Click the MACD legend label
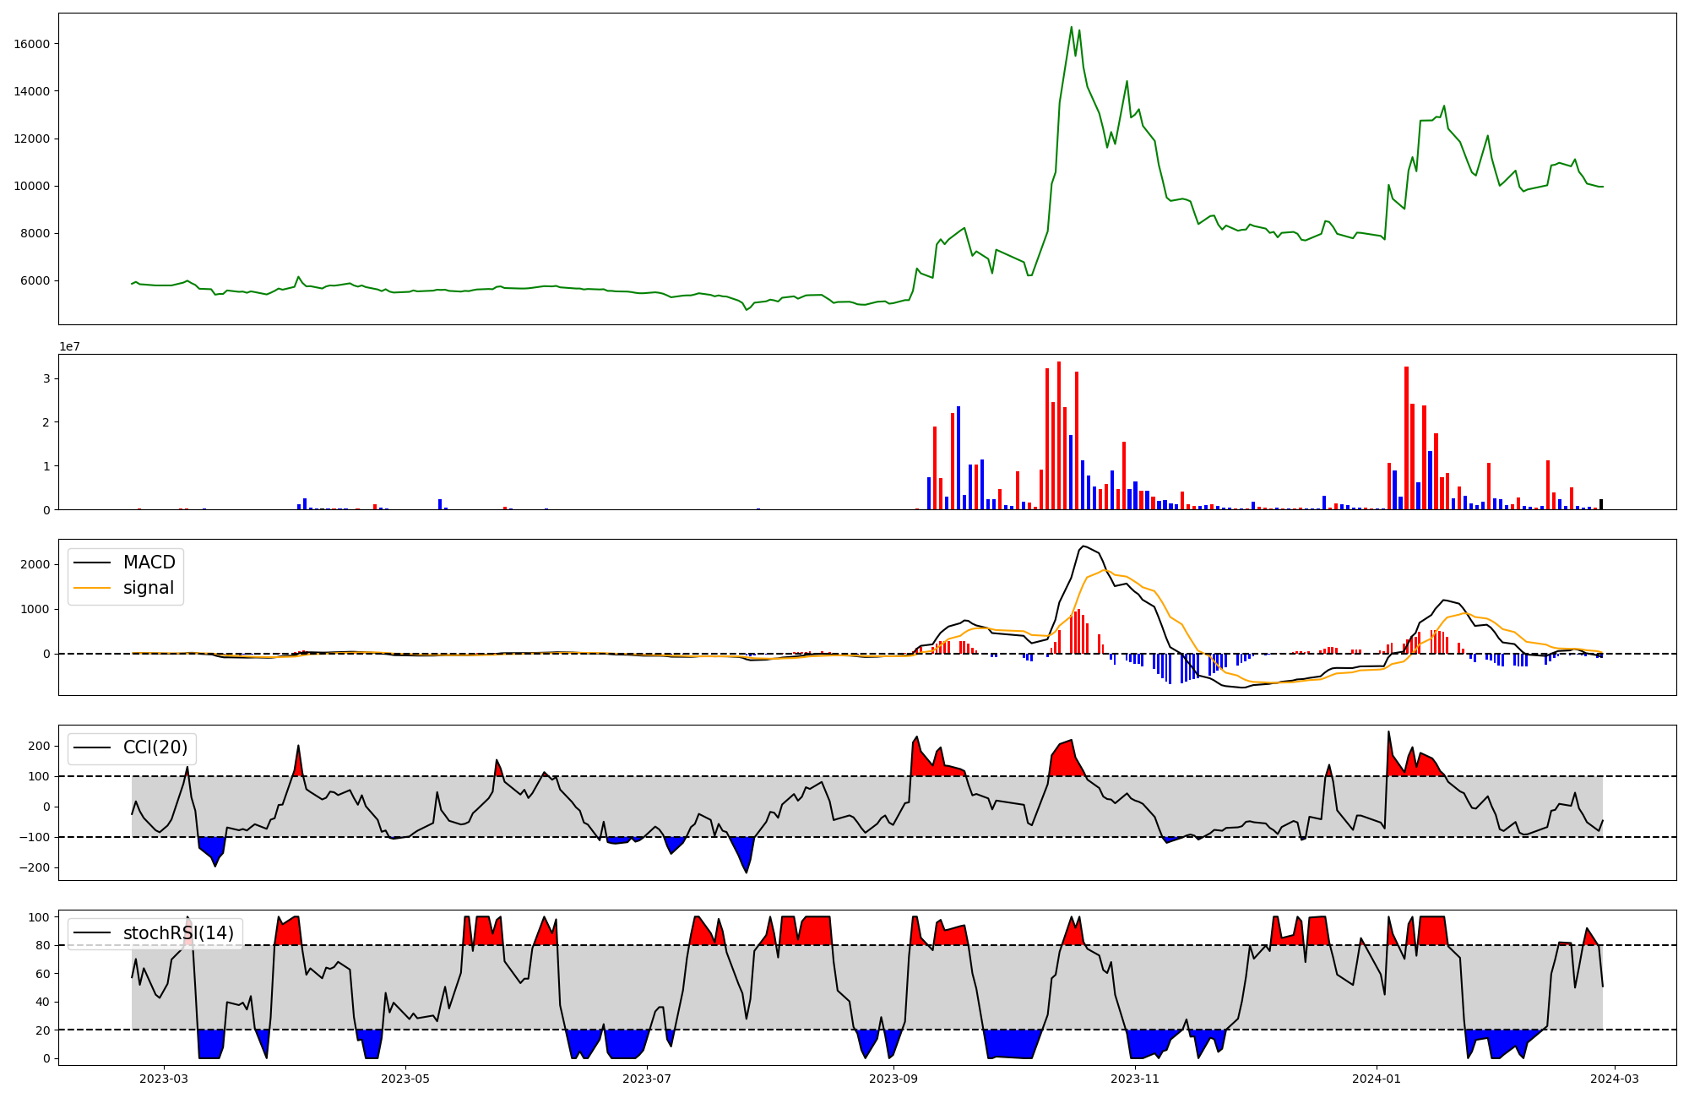 click(x=149, y=563)
